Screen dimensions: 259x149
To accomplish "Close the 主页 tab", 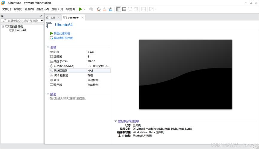I will pos(59,18).
